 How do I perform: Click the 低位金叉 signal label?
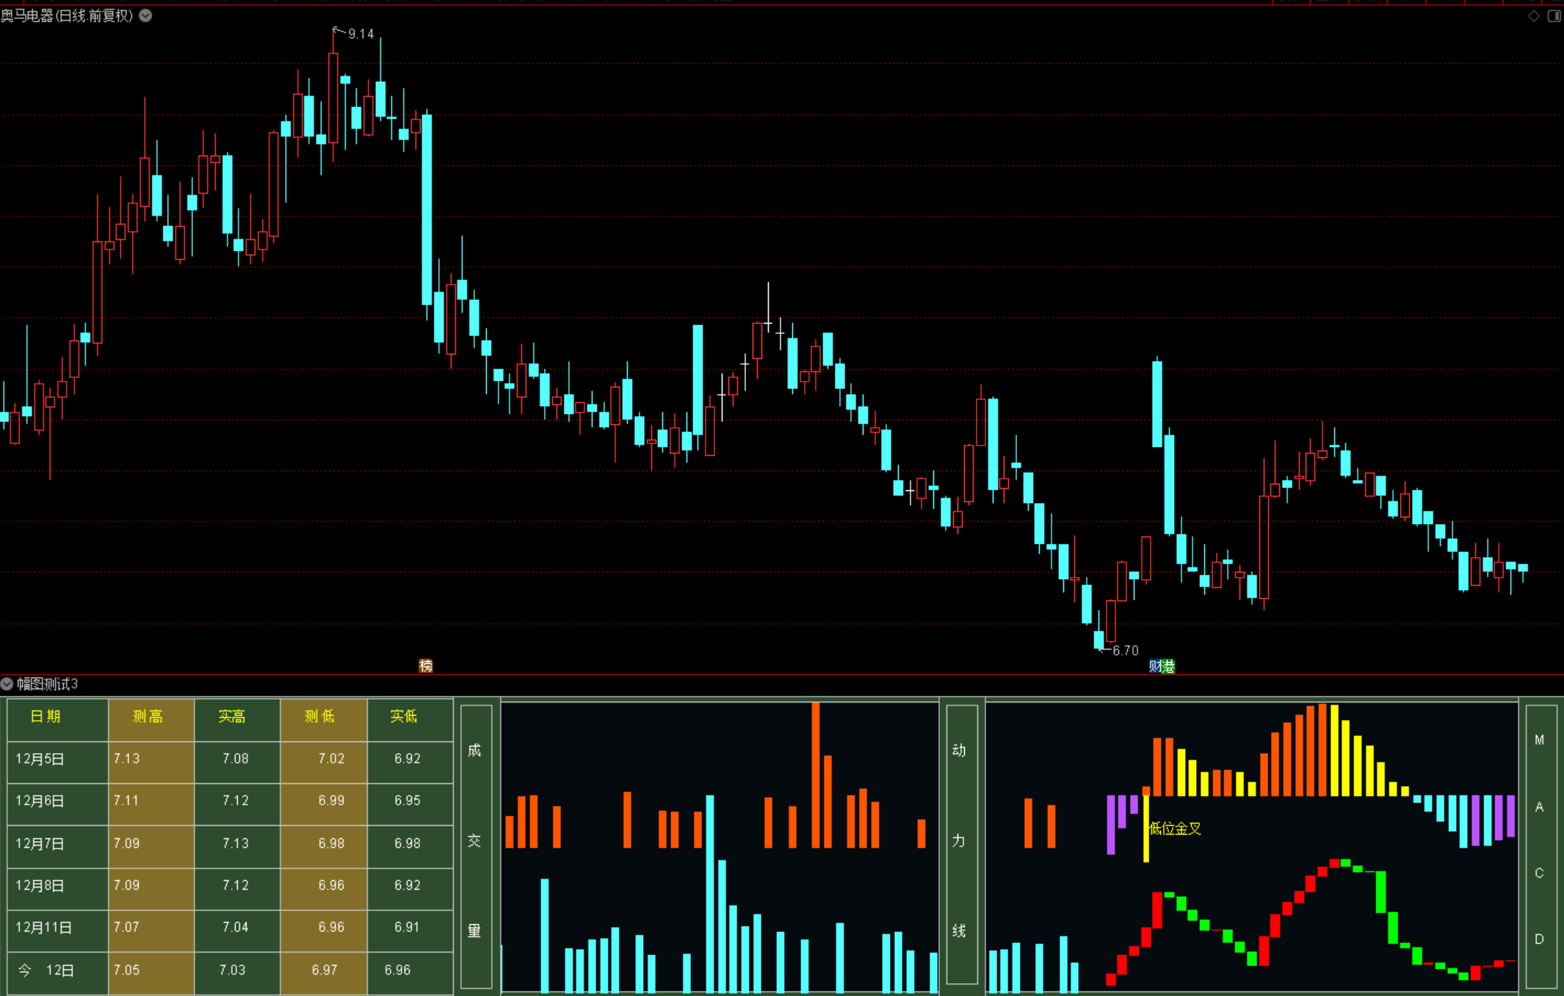tap(1175, 829)
